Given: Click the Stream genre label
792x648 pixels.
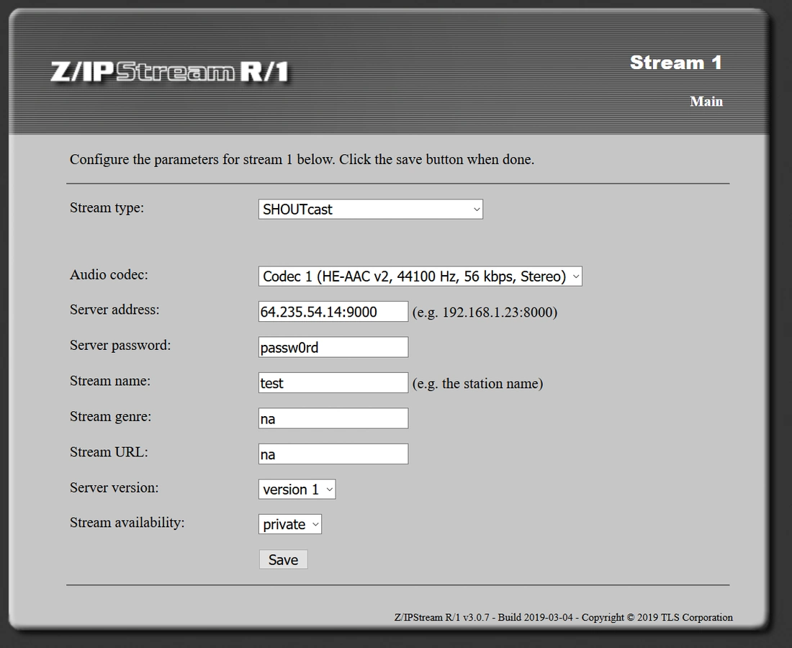Looking at the screenshot, I should 110,417.
